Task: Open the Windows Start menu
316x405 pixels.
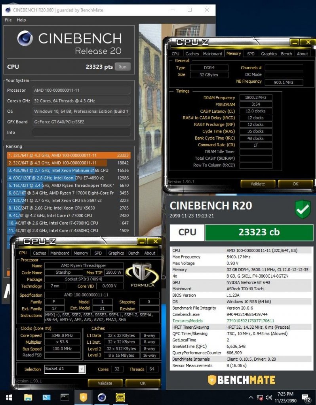Action: (x=9, y=398)
